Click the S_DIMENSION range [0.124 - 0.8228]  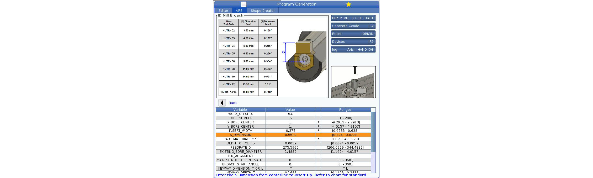(346, 135)
